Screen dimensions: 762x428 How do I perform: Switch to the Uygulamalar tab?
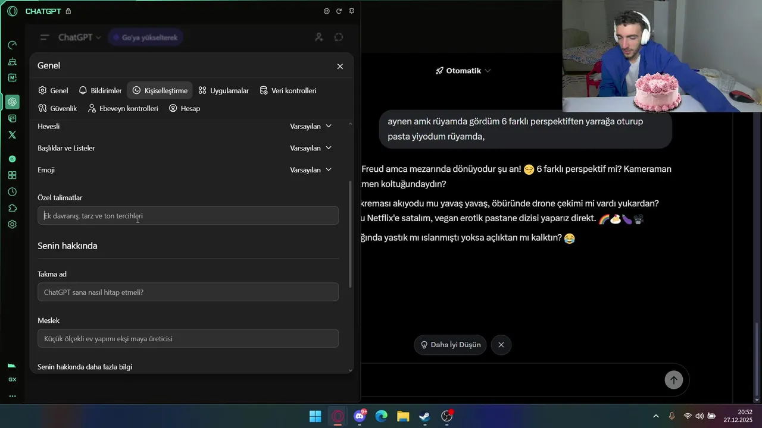(x=224, y=90)
